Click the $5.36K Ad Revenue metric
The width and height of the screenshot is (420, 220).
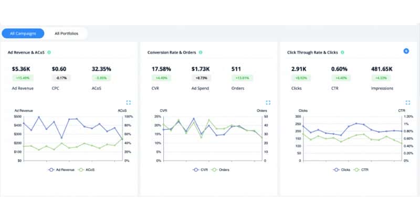[23, 69]
